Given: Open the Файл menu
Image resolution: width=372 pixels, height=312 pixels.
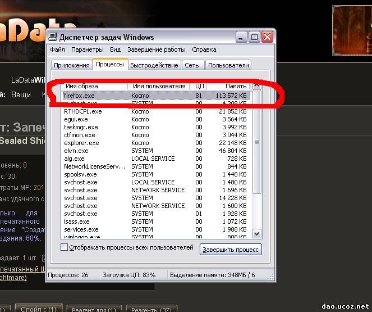Looking at the screenshot, I should (57, 49).
